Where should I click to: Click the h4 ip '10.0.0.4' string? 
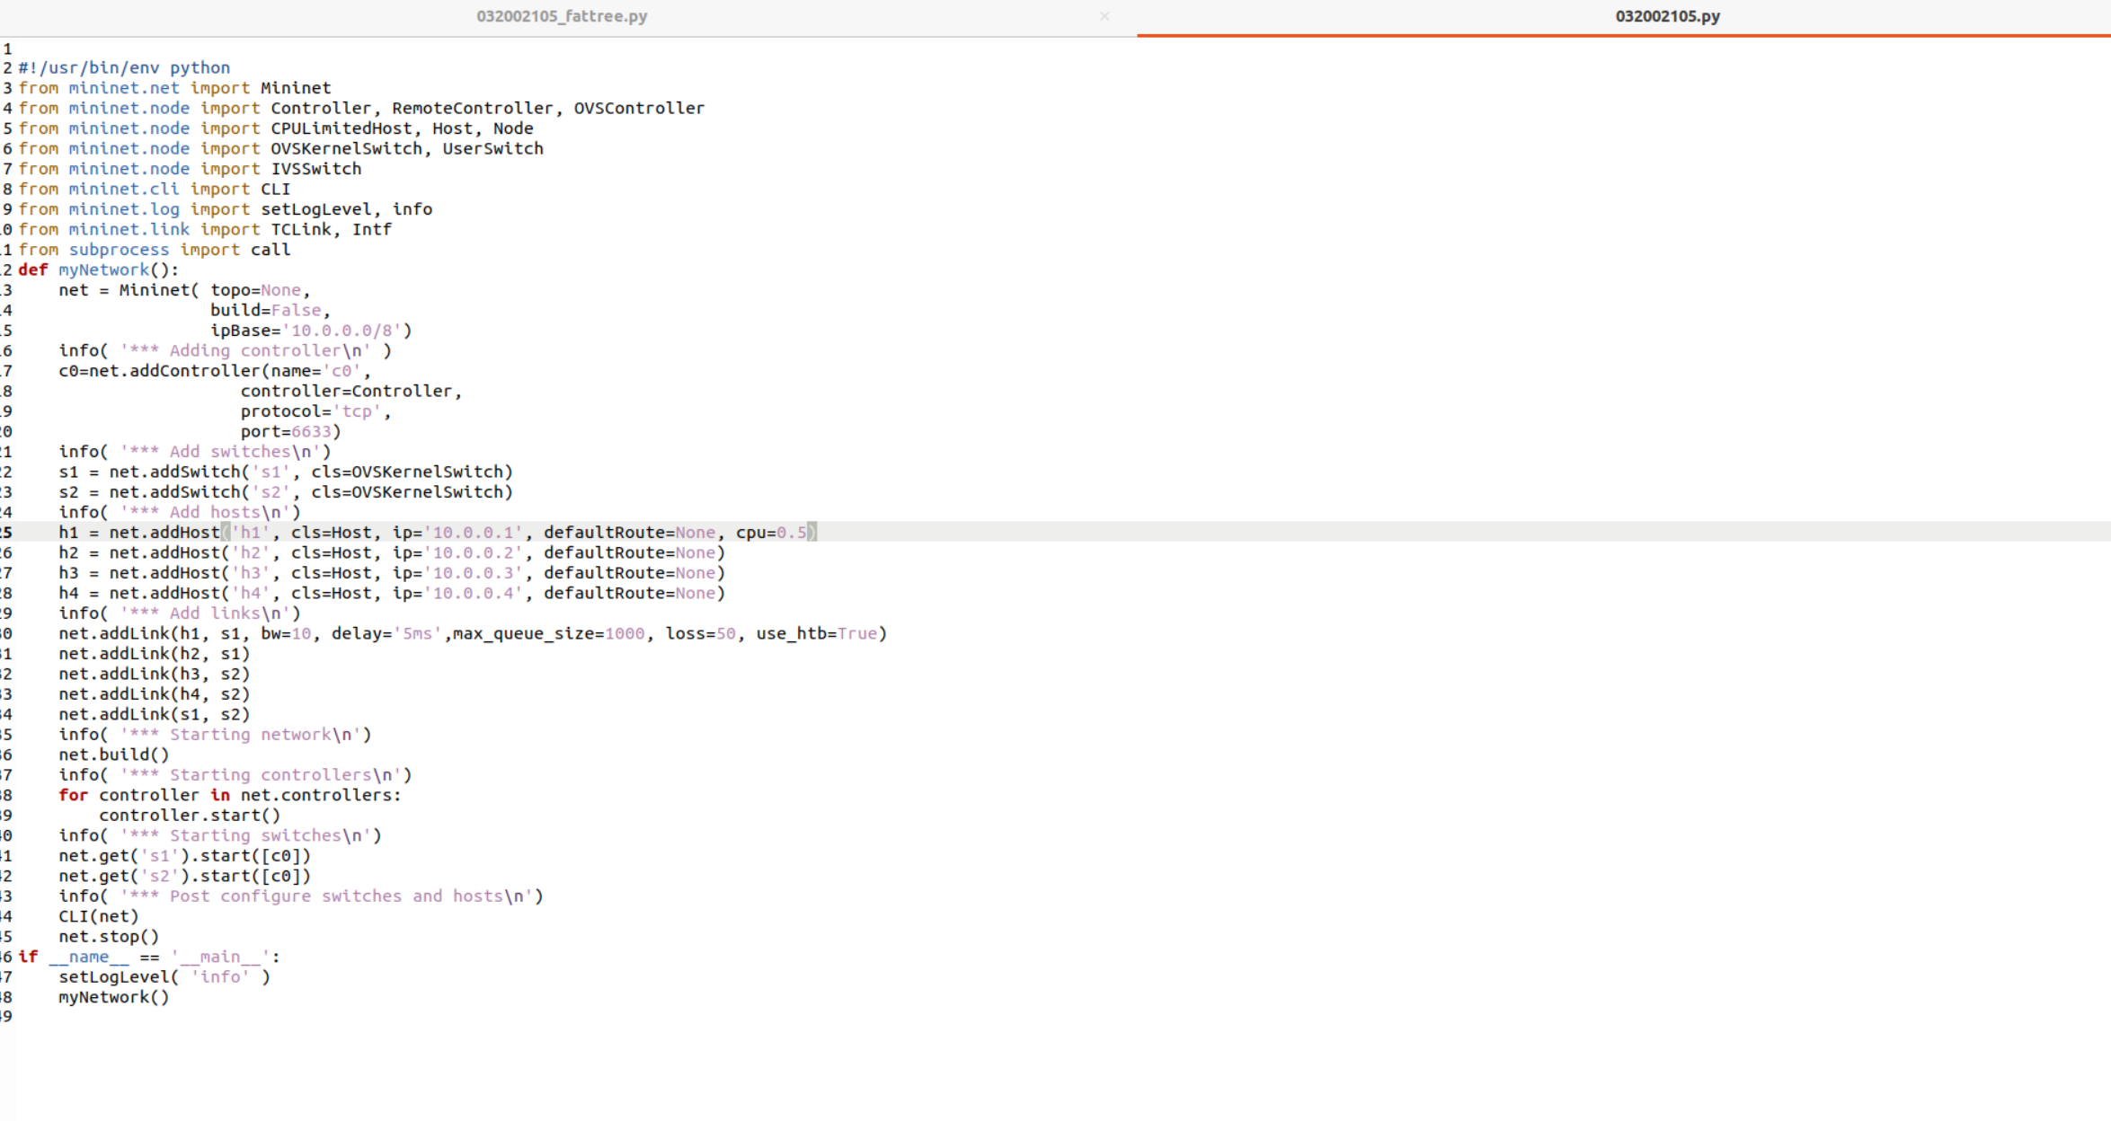click(x=473, y=593)
